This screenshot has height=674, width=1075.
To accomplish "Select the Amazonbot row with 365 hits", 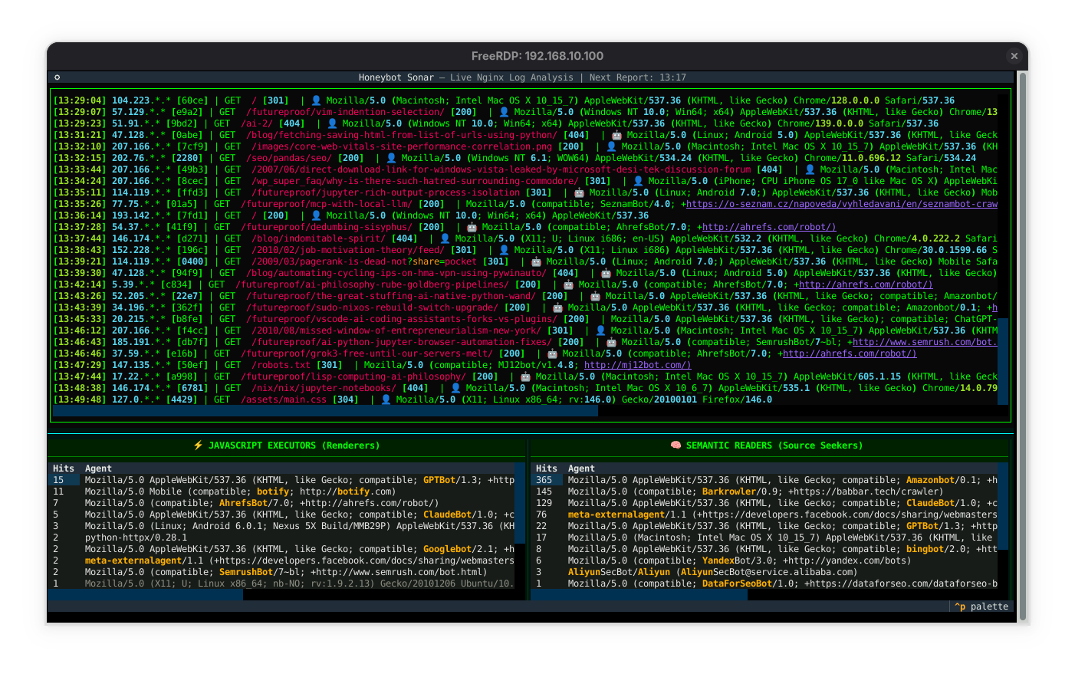I will [x=764, y=480].
